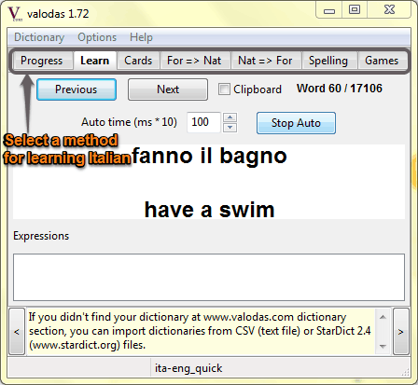Switch to the Progress tab
Viewport: 418px width, 385px height.
click(x=42, y=61)
